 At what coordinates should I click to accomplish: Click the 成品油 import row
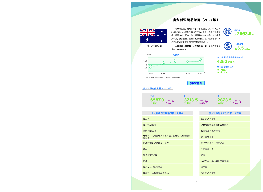click(x=167, y=119)
